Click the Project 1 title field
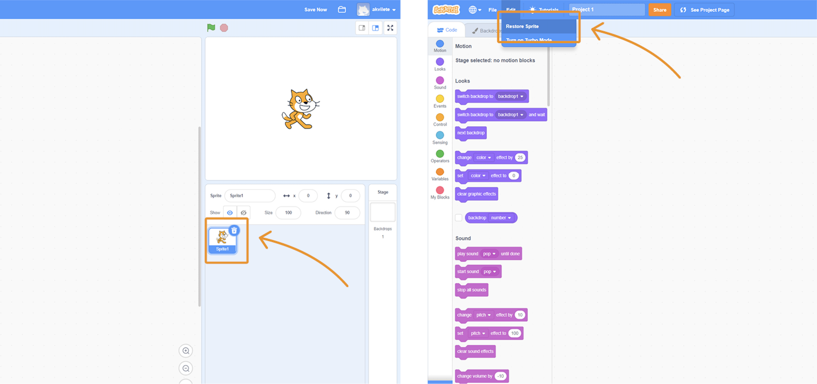The width and height of the screenshot is (817, 384). [607, 9]
